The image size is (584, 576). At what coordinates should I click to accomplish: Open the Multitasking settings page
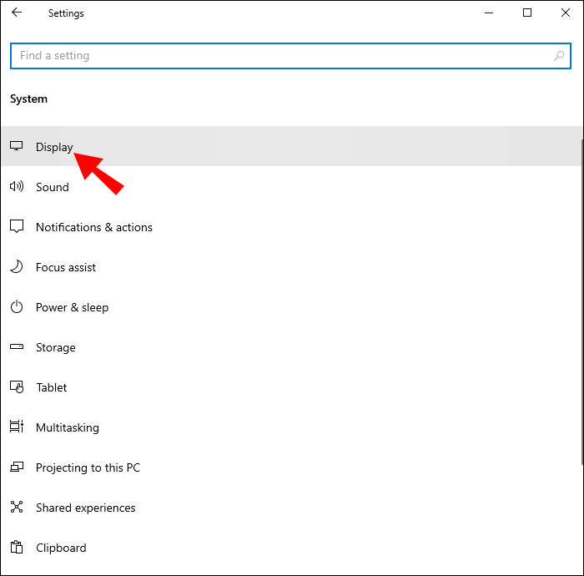(x=67, y=427)
